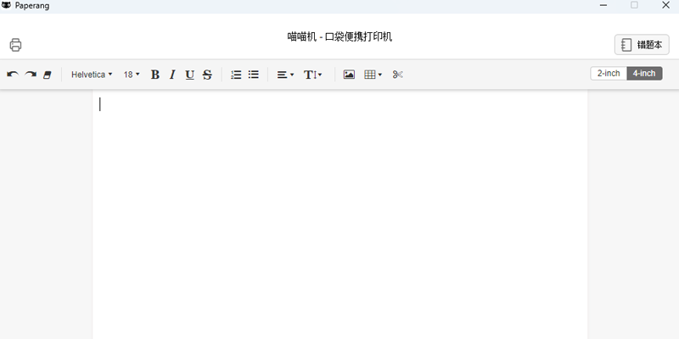Switch paper width to 4-inch
The width and height of the screenshot is (679, 339).
click(x=644, y=73)
